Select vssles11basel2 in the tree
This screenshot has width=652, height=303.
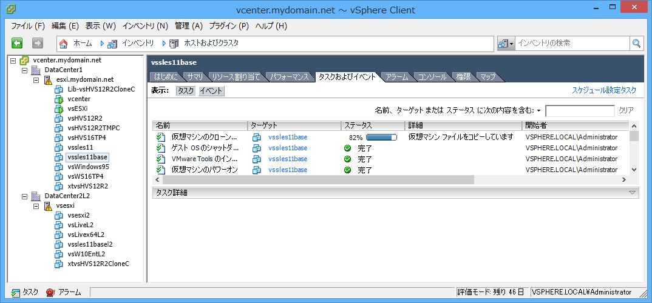click(90, 244)
